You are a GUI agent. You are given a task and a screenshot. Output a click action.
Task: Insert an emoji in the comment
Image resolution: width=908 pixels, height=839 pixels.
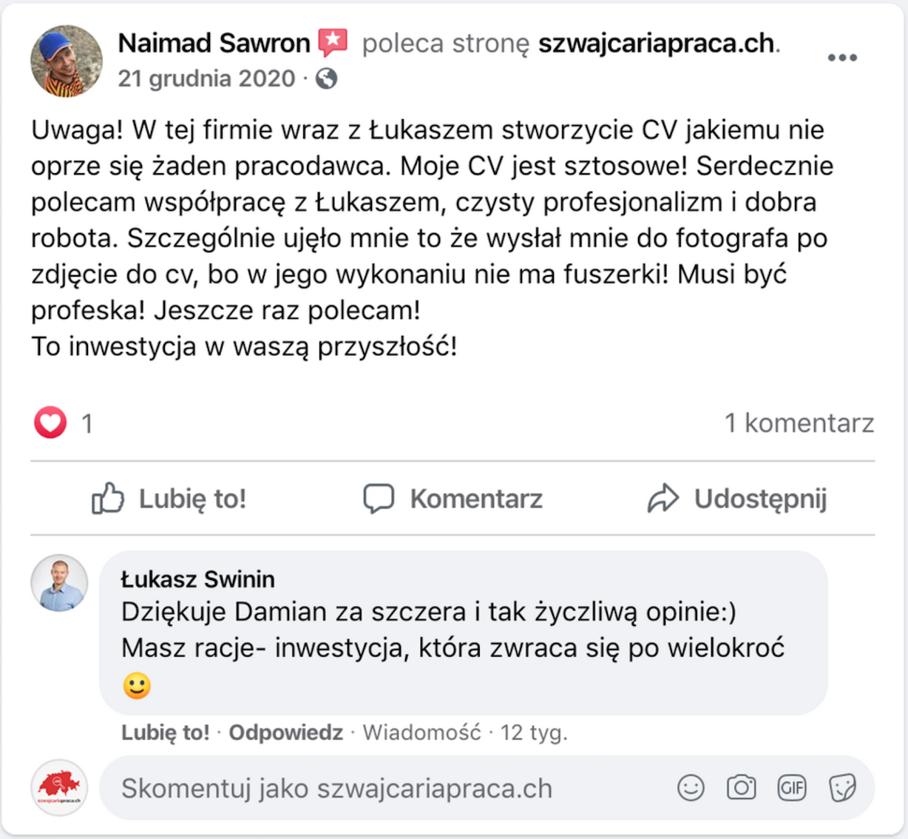tap(691, 788)
